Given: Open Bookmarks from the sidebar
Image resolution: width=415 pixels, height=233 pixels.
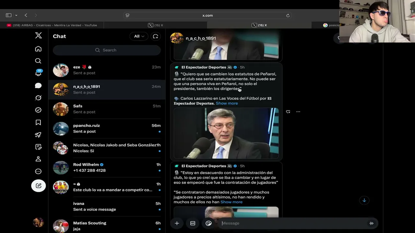Looking at the screenshot, I should point(38,122).
